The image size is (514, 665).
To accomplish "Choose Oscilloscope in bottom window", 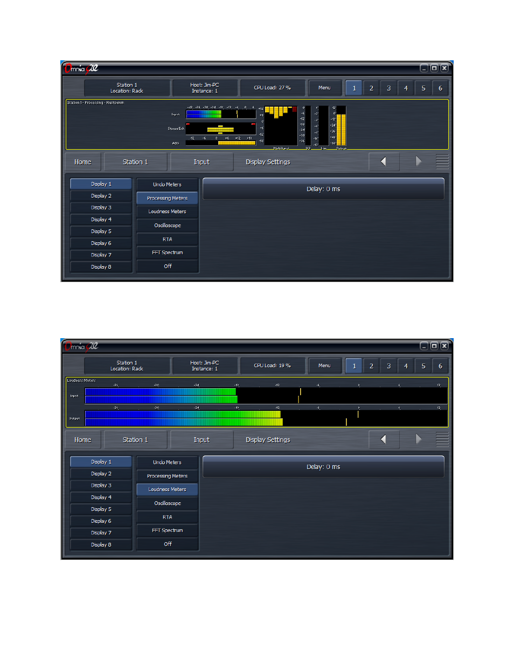I will click(168, 503).
